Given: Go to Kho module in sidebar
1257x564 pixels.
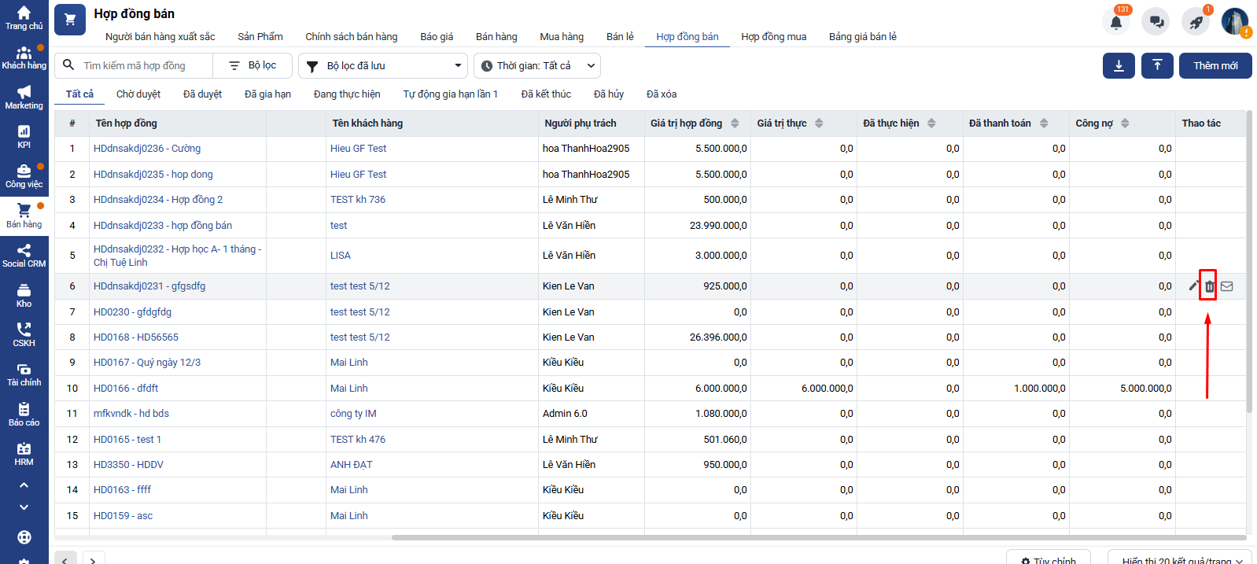Looking at the screenshot, I should click(24, 295).
